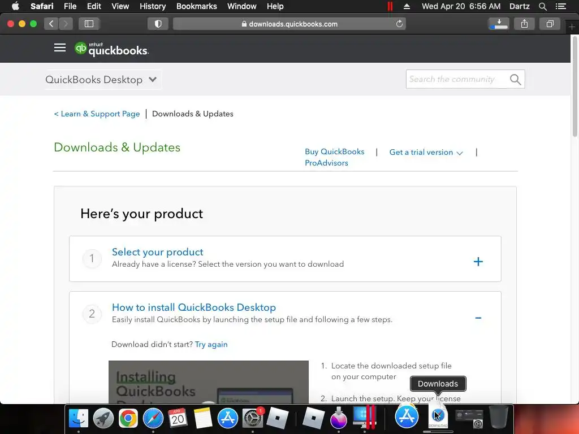Collapse How to install section with minus

[x=478, y=318]
